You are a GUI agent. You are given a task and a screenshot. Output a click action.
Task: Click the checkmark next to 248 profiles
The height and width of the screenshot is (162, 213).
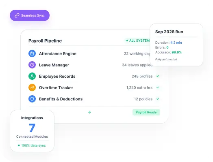tap(158, 76)
